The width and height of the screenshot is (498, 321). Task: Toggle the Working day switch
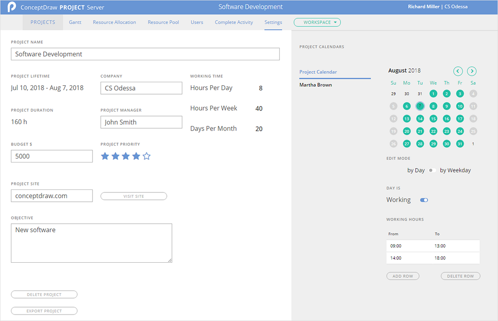pos(424,200)
